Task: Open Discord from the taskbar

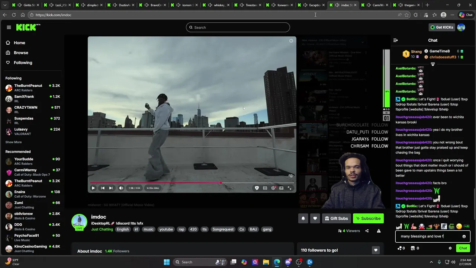Action: [288, 262]
